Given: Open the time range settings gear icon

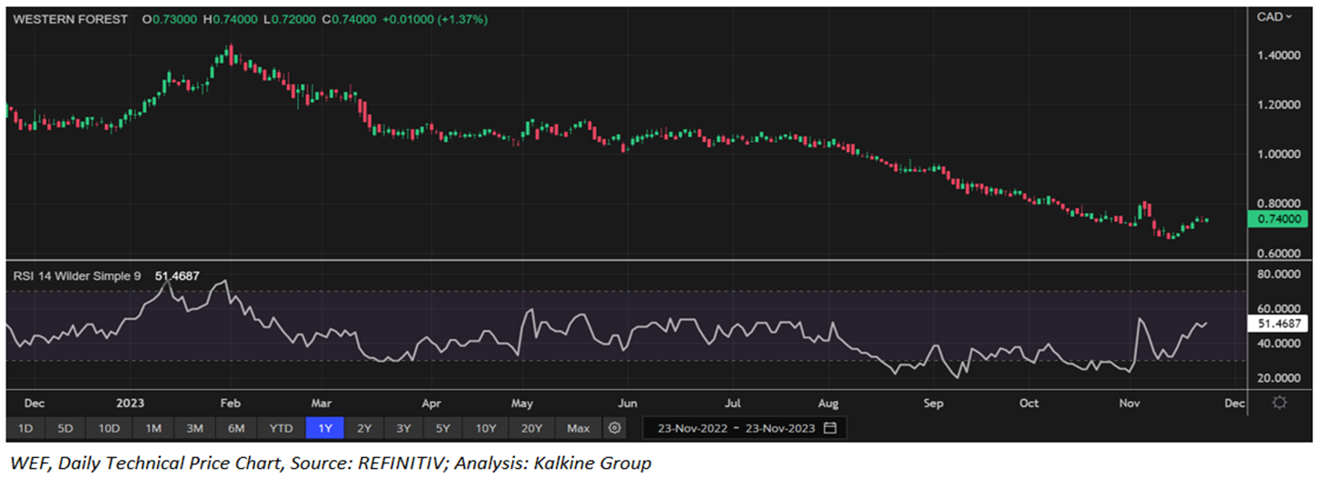Looking at the screenshot, I should point(615,427).
